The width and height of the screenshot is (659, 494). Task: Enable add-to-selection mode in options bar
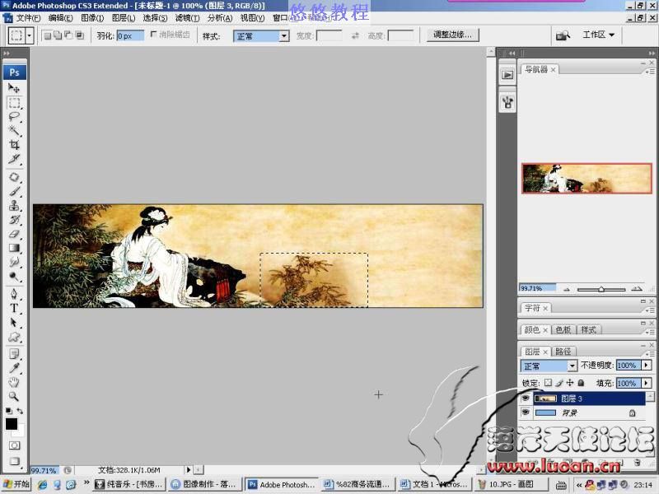[x=58, y=35]
